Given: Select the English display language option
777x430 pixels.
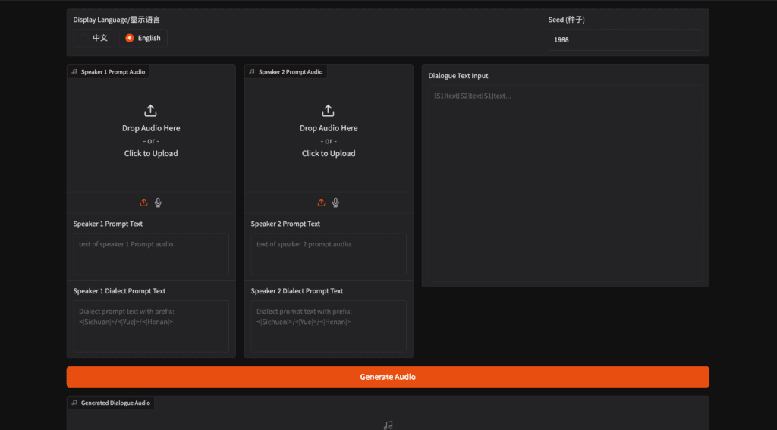Looking at the screenshot, I should [x=143, y=38].
